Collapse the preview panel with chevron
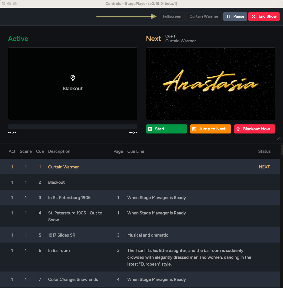This screenshot has height=288, width=283. tap(279, 139)
